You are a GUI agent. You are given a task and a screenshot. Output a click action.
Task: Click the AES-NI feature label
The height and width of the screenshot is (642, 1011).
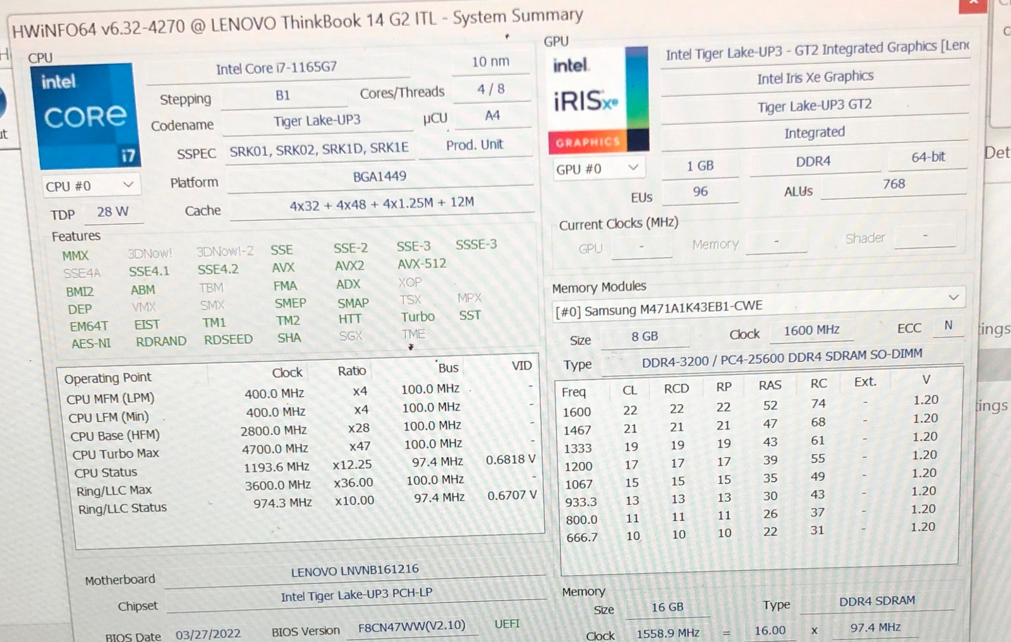click(x=91, y=343)
